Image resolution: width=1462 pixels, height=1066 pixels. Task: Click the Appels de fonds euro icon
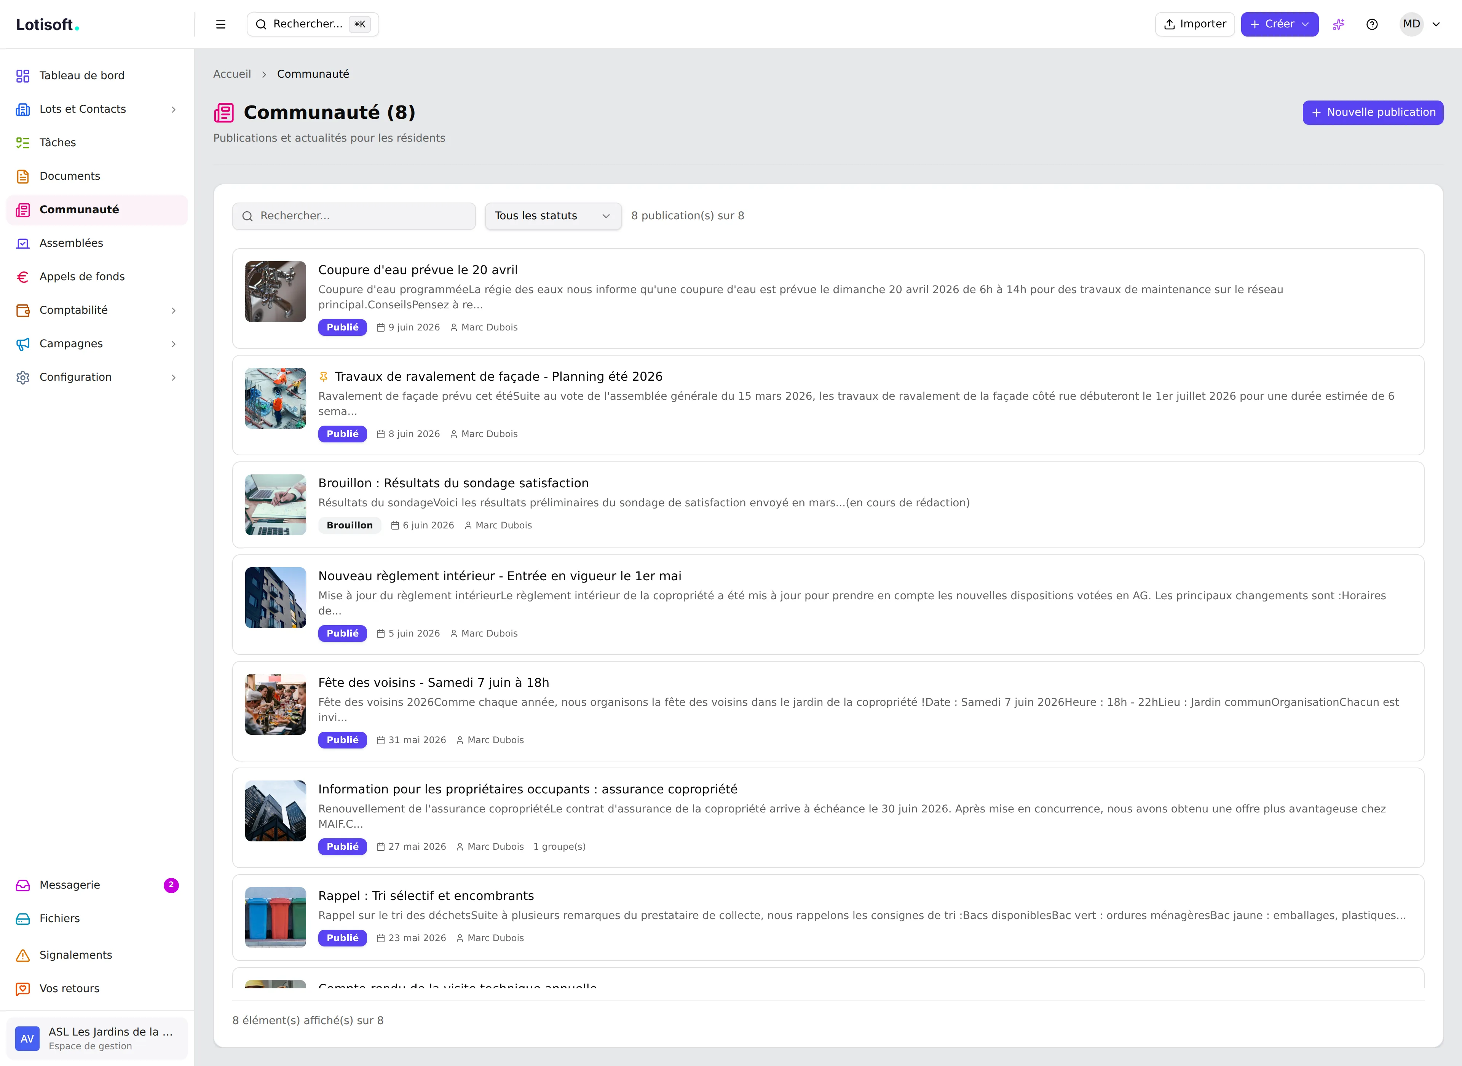click(x=22, y=277)
